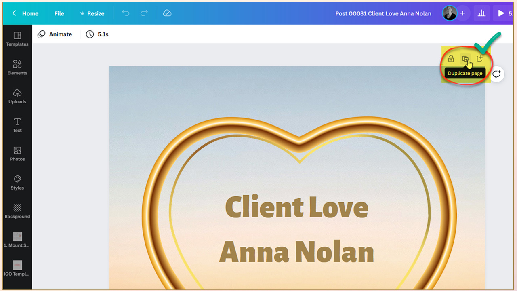Open the Uploads sidebar panel
This screenshot has height=291, width=517.
17,97
